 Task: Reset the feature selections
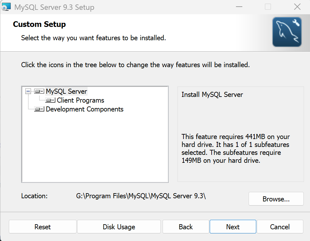[x=42, y=227]
